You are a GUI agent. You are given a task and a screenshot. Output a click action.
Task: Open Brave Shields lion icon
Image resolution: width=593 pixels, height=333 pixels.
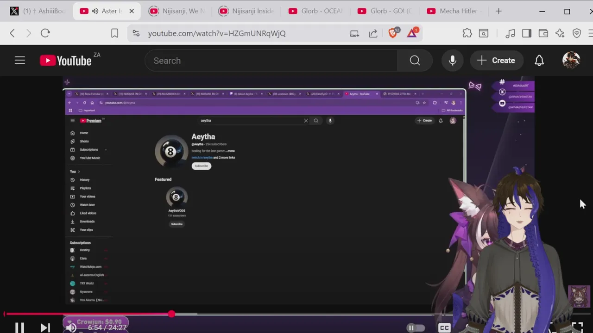(x=393, y=33)
